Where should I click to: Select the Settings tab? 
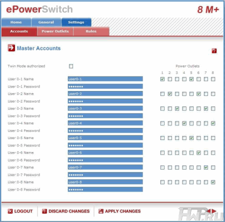[x=76, y=22]
